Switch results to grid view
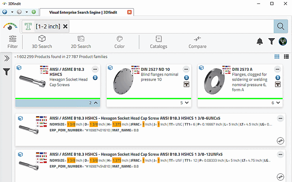Screen dimensions: 292x182 click(277, 57)
